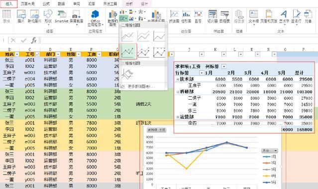Switch to the 插入 ribbon tab
This screenshot has height=189, width=318.
(x=9, y=3)
